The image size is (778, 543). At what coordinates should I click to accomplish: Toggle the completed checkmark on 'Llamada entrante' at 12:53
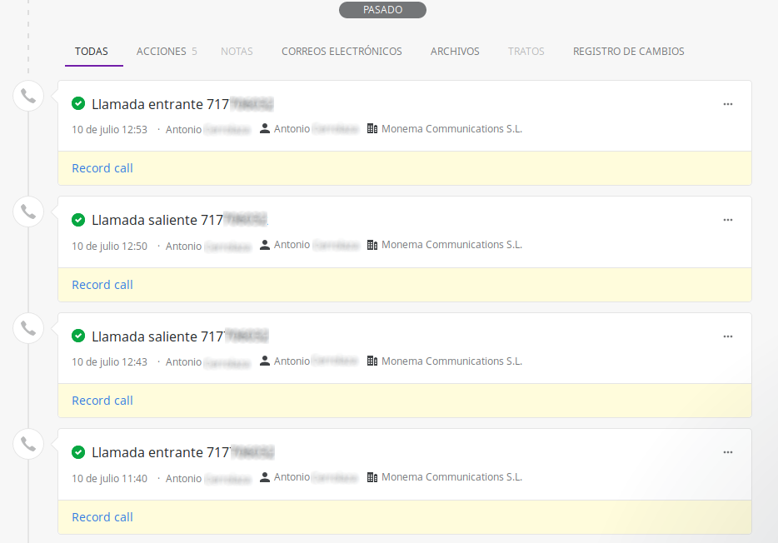[78, 103]
